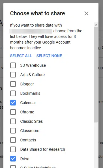Tick the Contacts checkbox

click(13, 140)
